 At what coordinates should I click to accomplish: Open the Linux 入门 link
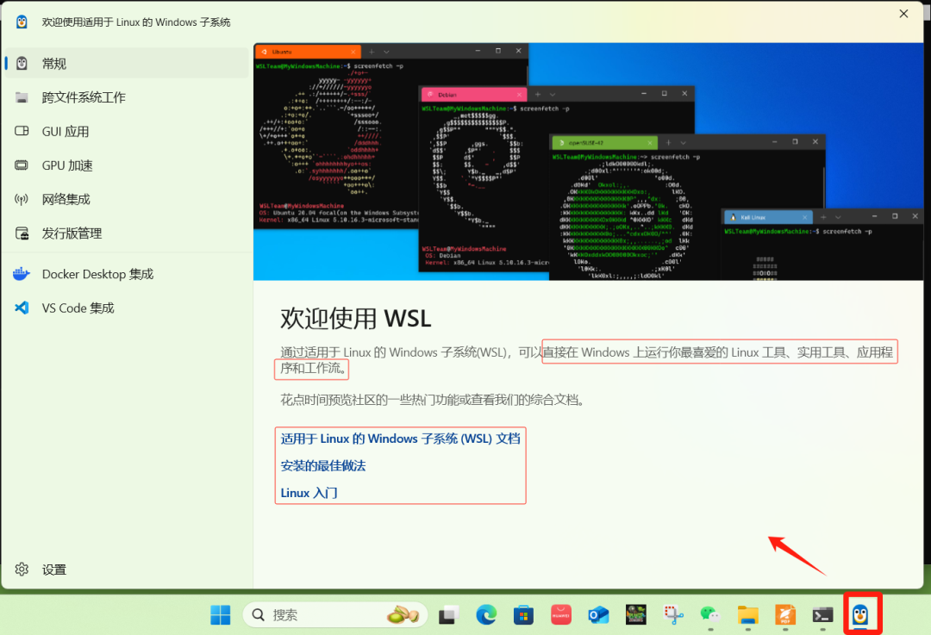coord(309,493)
